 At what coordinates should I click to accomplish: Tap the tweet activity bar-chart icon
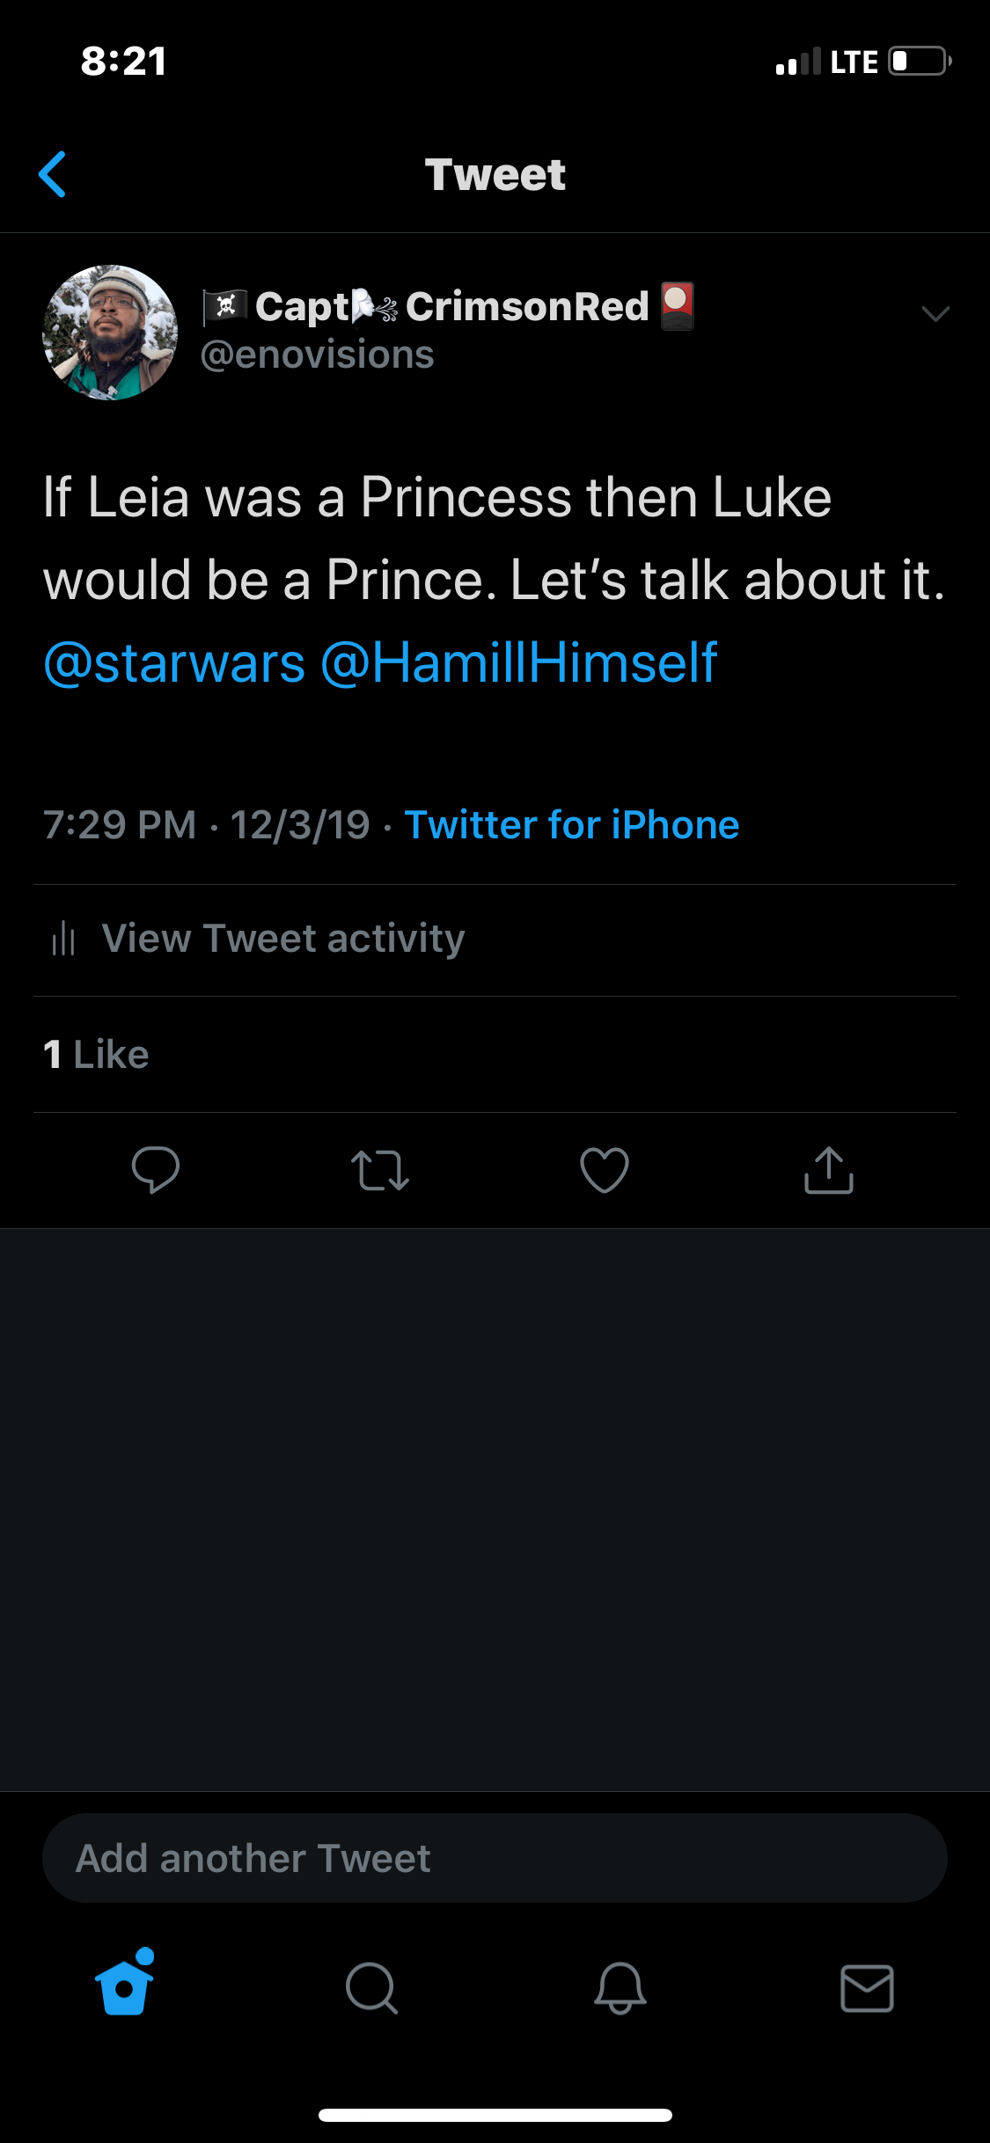pos(63,939)
